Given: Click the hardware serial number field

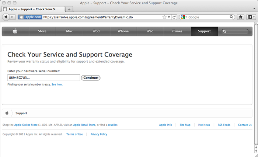Looking at the screenshot, I should click(43, 78).
